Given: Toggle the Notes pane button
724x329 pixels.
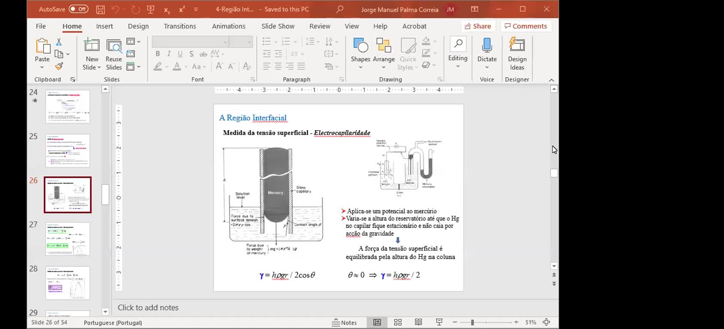Looking at the screenshot, I should point(345,323).
